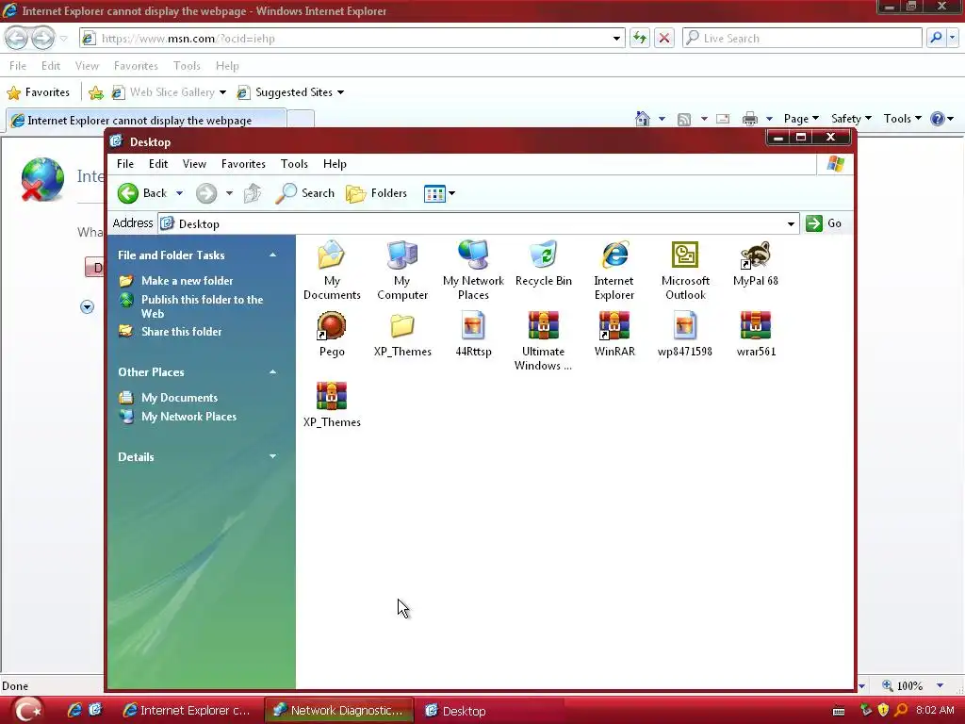Open Explorer Tools menu
Viewport: 965px width, 724px height.
click(x=294, y=164)
